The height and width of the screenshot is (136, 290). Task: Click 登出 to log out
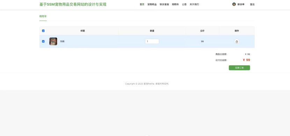[252, 5]
